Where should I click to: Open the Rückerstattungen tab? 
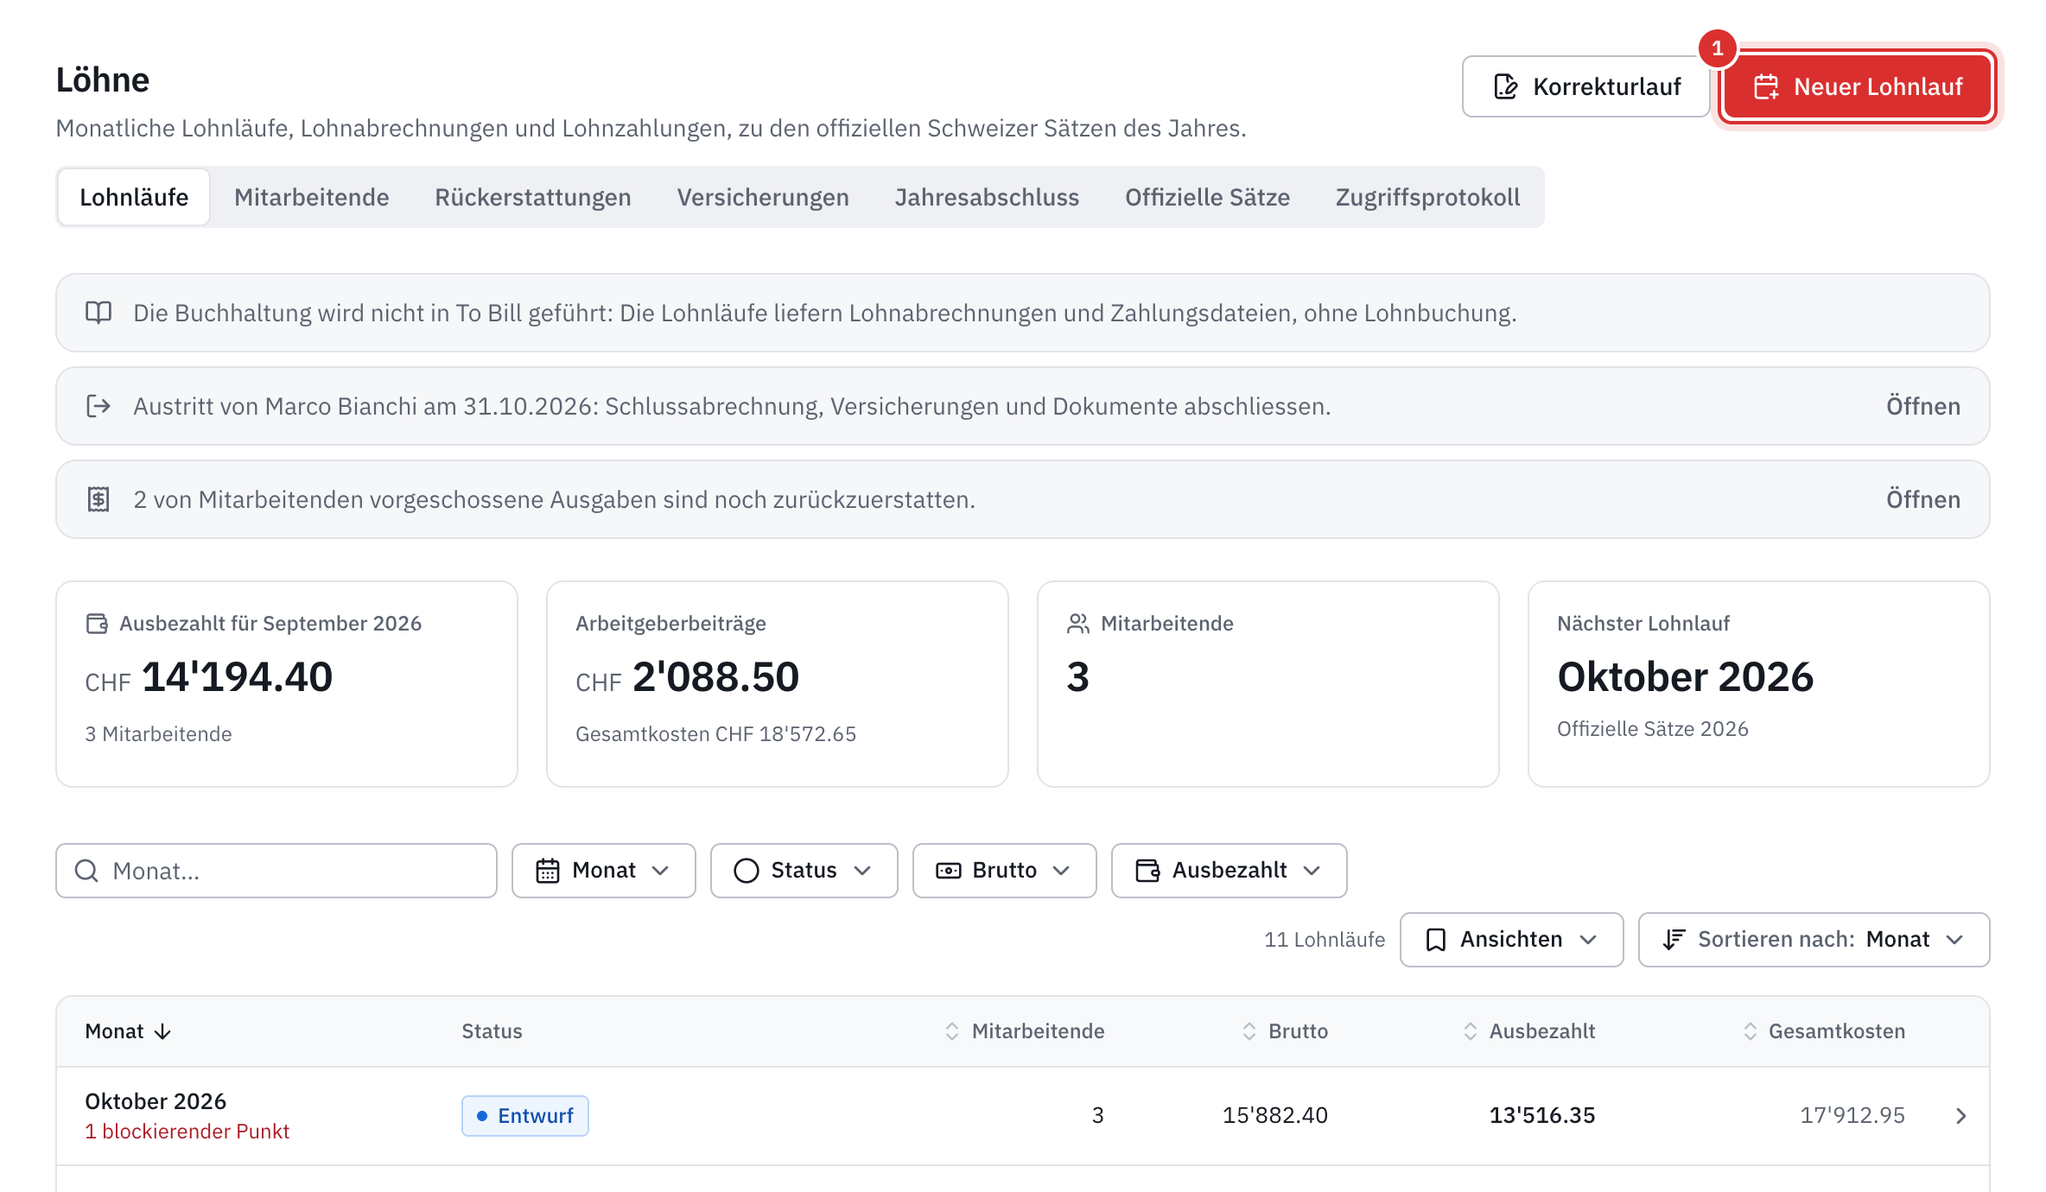pyautogui.click(x=532, y=197)
